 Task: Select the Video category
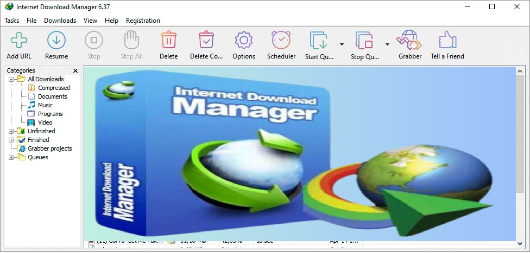[45, 122]
